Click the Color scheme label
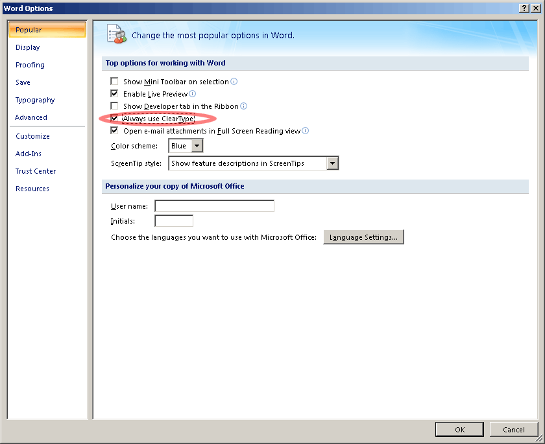This screenshot has height=444, width=545. [134, 146]
